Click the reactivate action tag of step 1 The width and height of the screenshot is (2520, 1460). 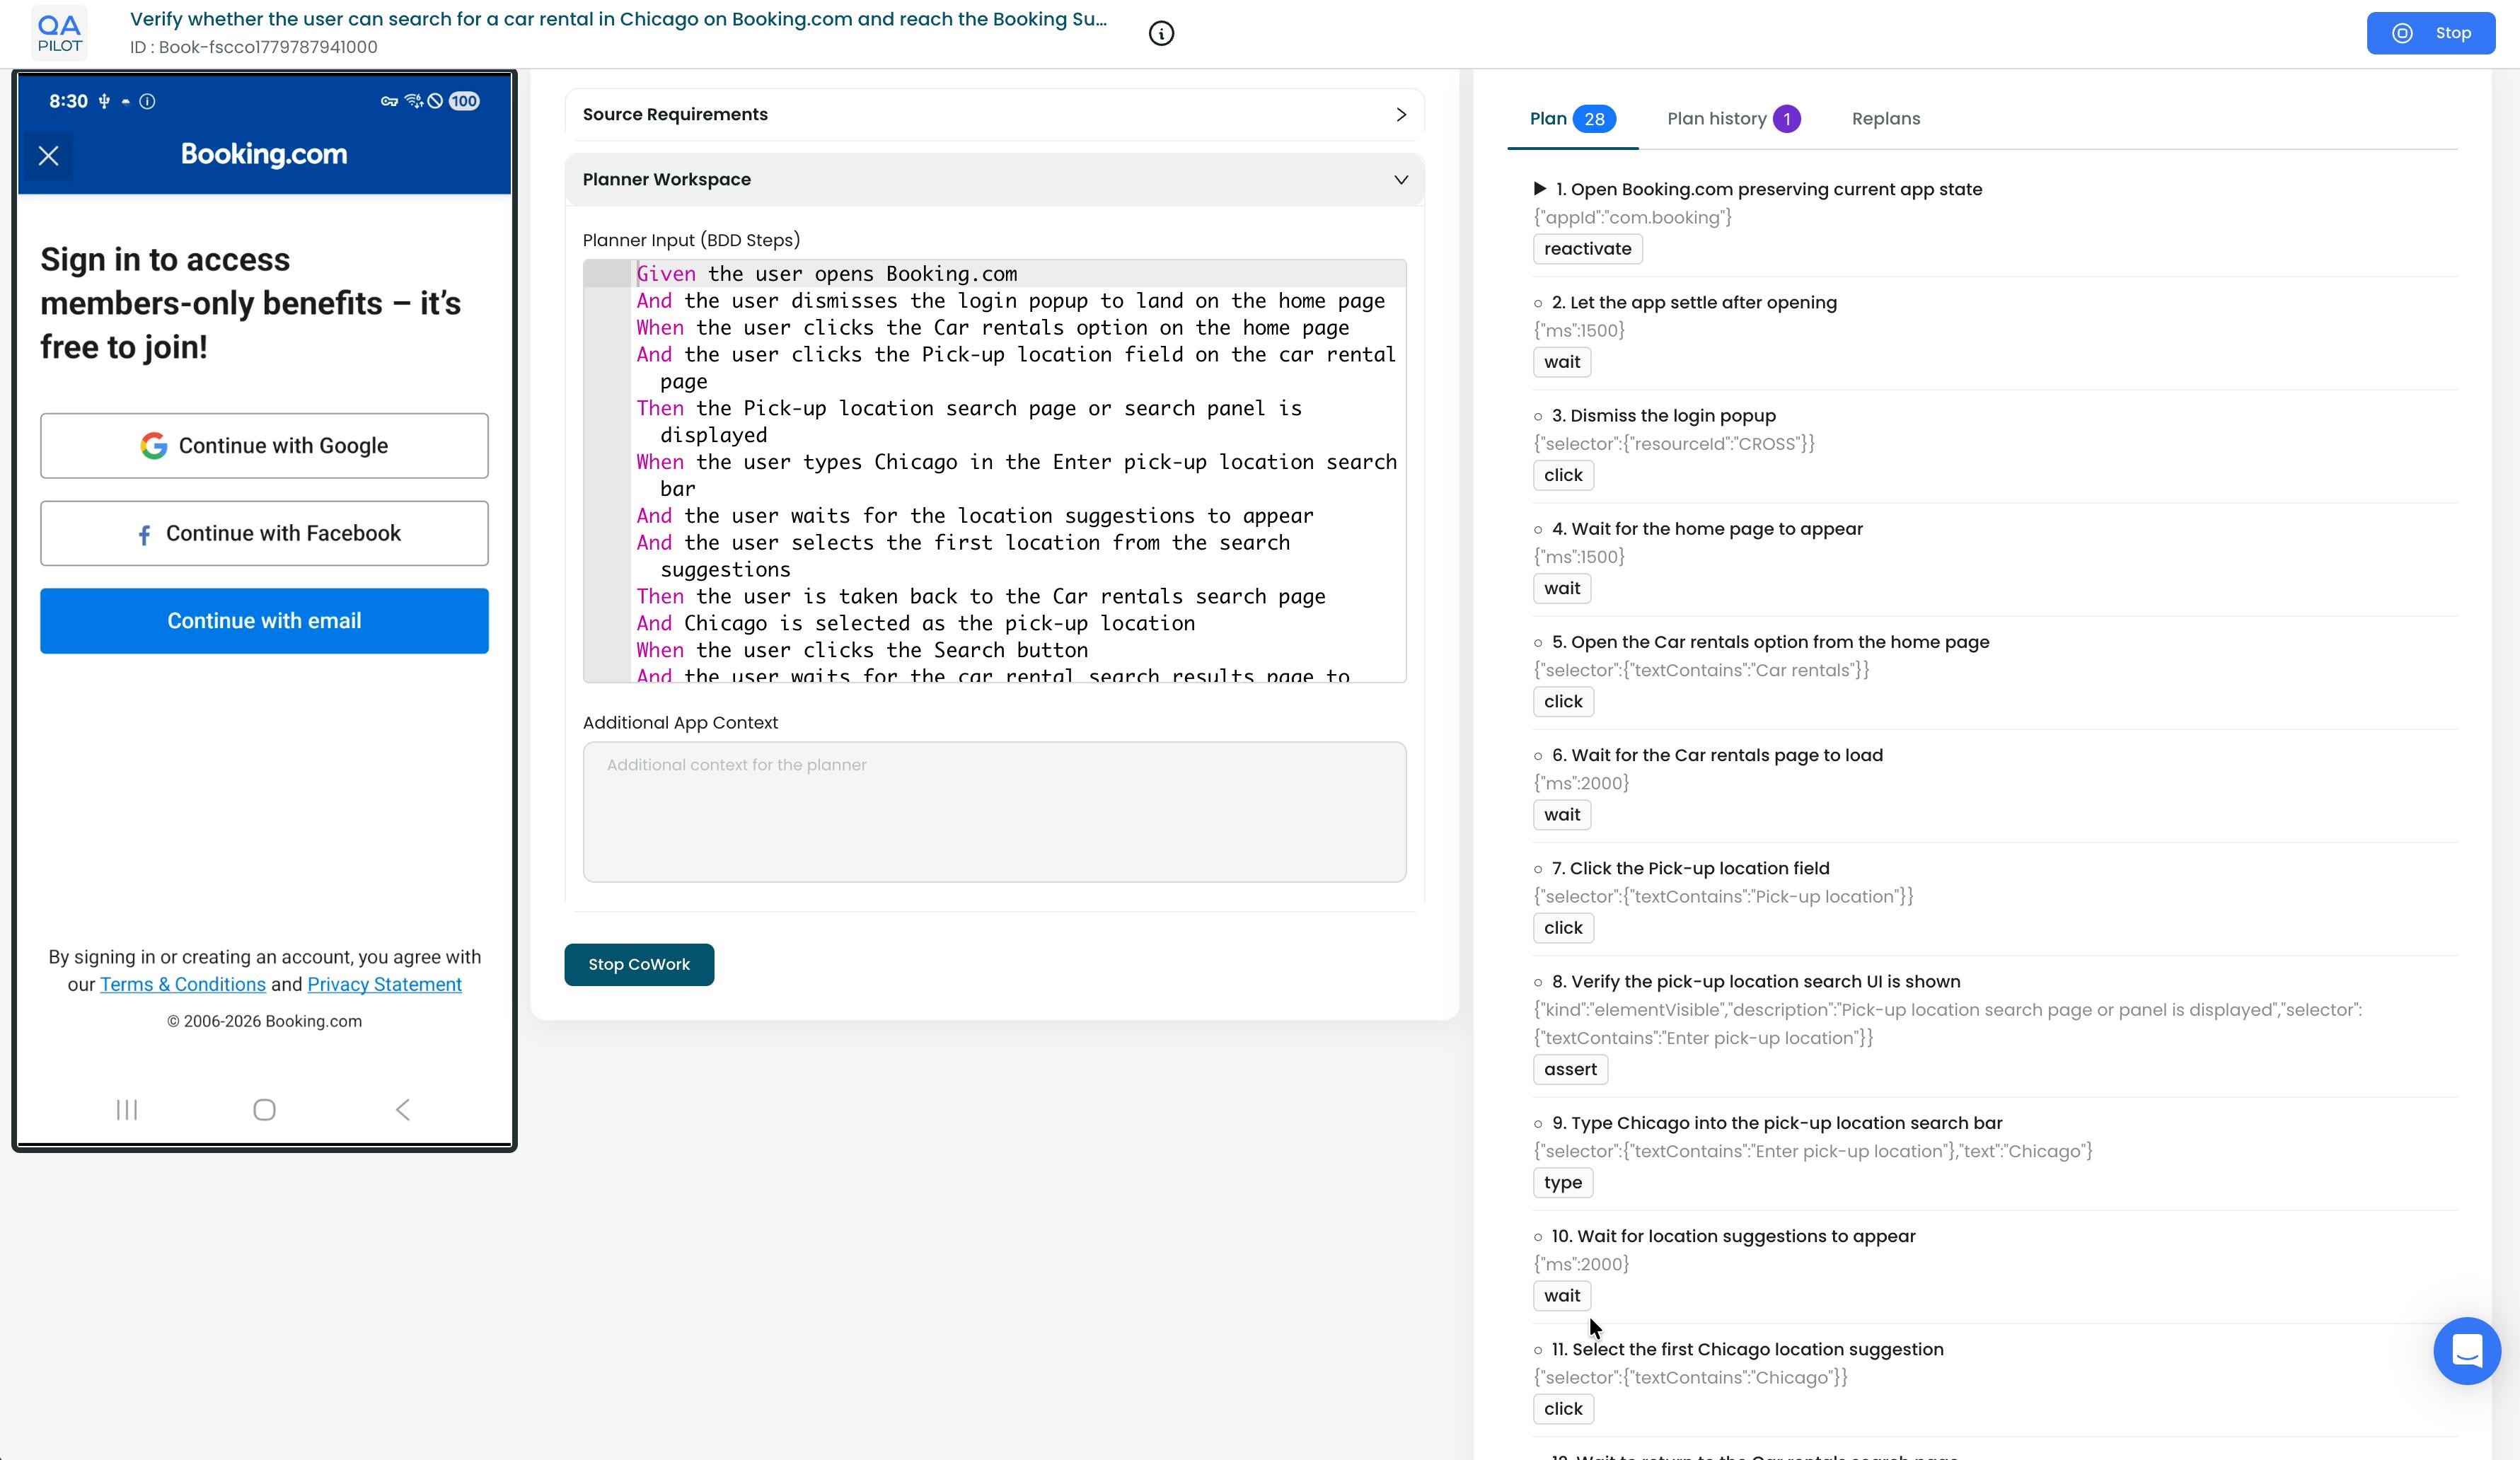pos(1587,249)
